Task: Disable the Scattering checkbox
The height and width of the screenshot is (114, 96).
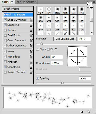Action: [5, 25]
